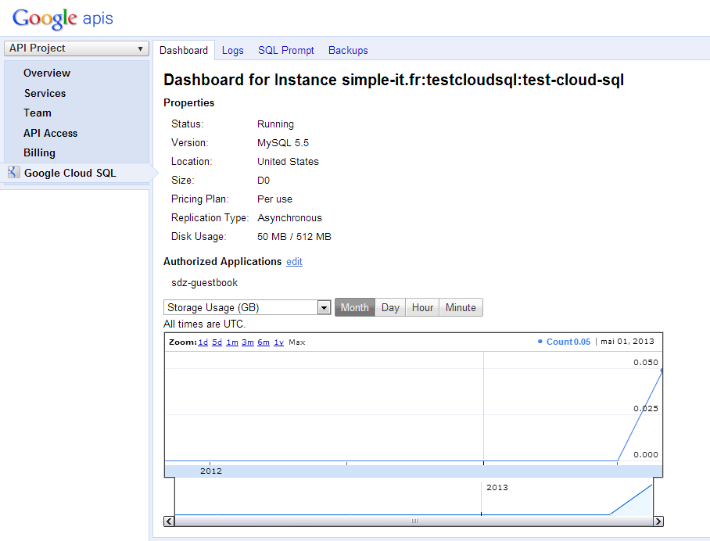Screen dimensions: 710x541
Task: Open Services in the sidebar
Action: pyautogui.click(x=45, y=93)
